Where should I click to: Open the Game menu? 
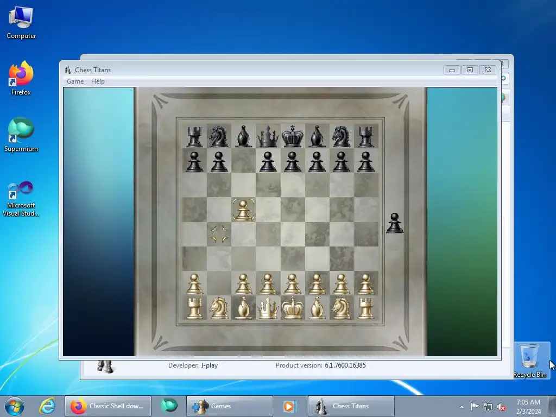[75, 81]
